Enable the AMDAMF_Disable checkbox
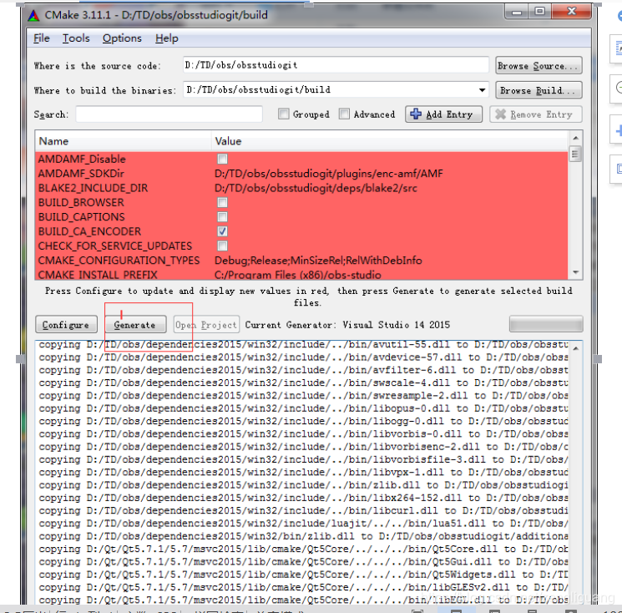 coord(222,160)
